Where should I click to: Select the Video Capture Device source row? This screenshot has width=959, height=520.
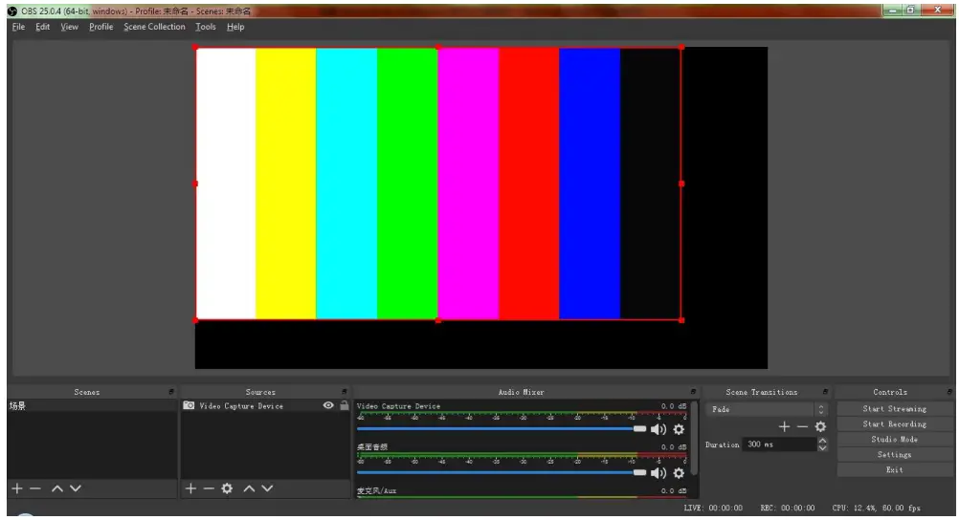coord(265,405)
